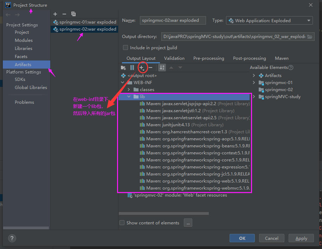The width and height of the screenshot is (322, 249).
Task: Move selected element up
Action: 171,68
